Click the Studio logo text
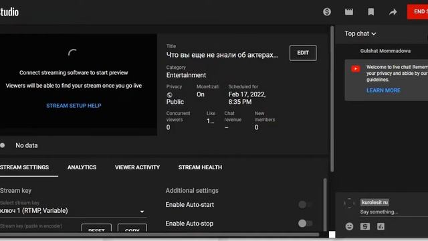This screenshot has height=241, width=428. (9, 12)
